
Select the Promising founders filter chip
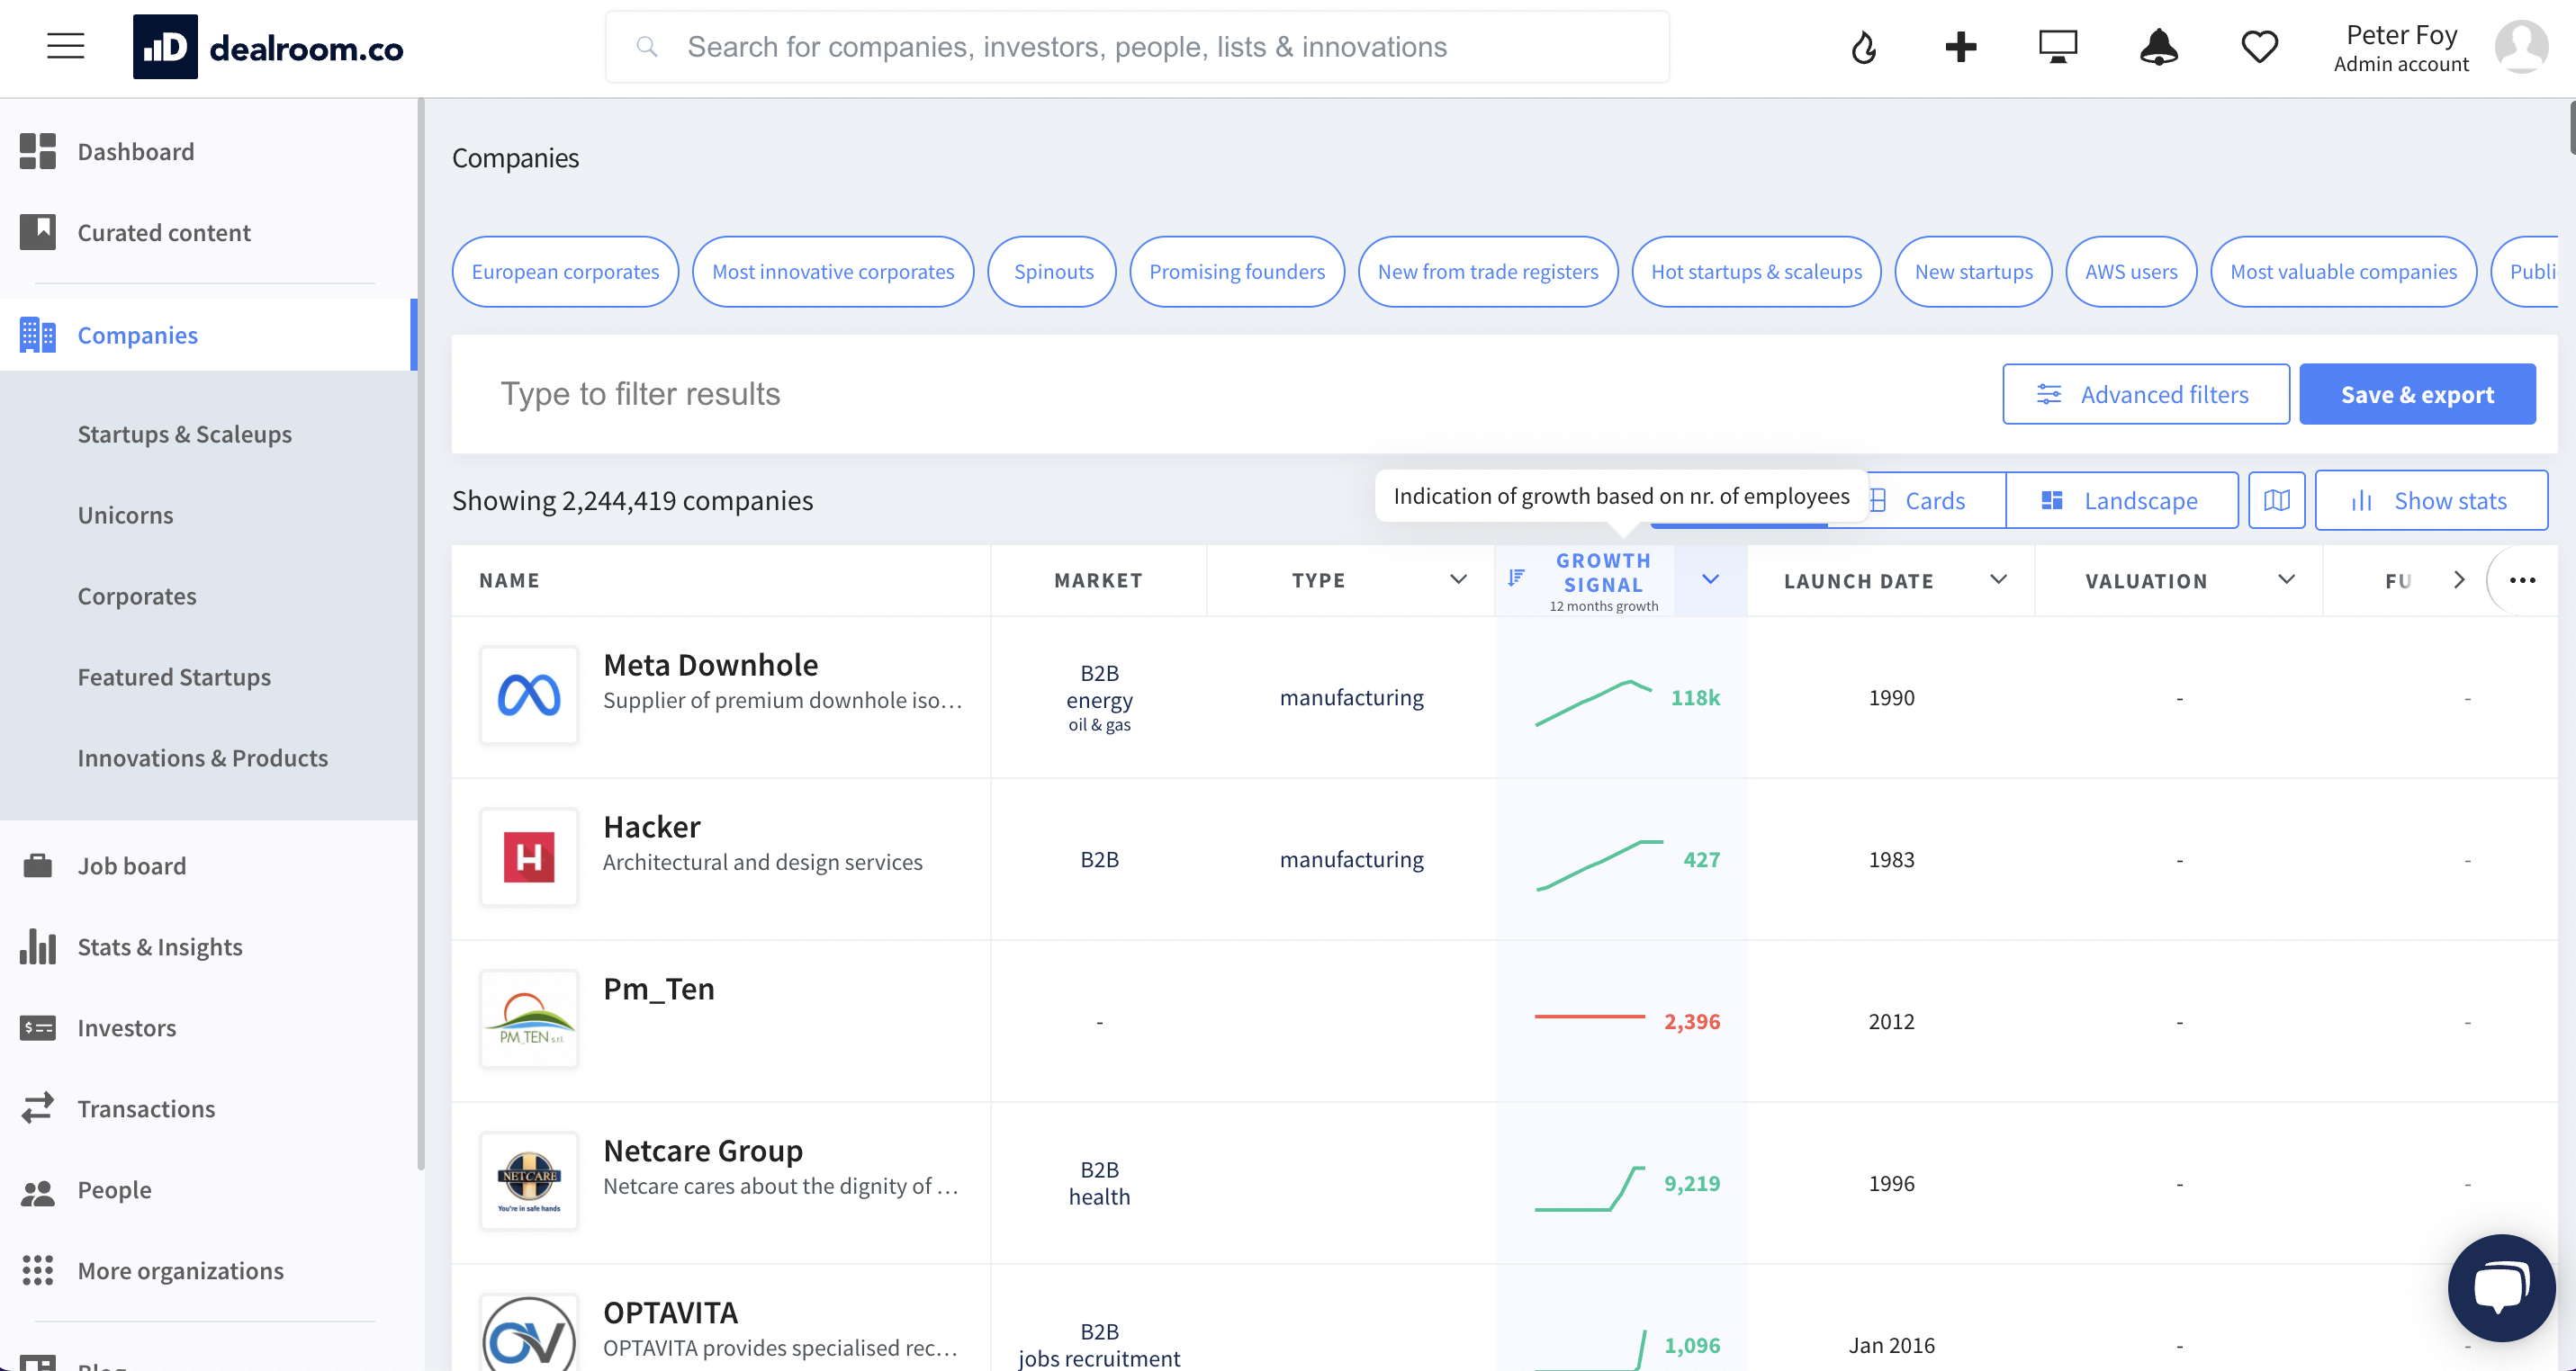pos(1237,271)
